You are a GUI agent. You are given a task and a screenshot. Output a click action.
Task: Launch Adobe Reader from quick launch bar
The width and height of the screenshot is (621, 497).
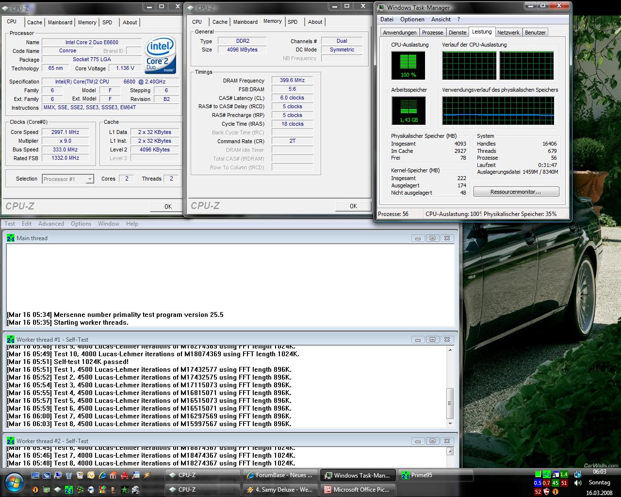[124, 476]
